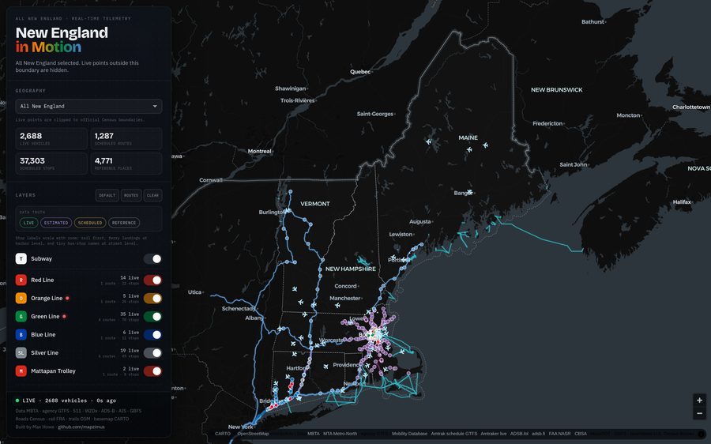Open the ADSB.lol attribution link
The width and height of the screenshot is (711, 444).
coord(519,434)
